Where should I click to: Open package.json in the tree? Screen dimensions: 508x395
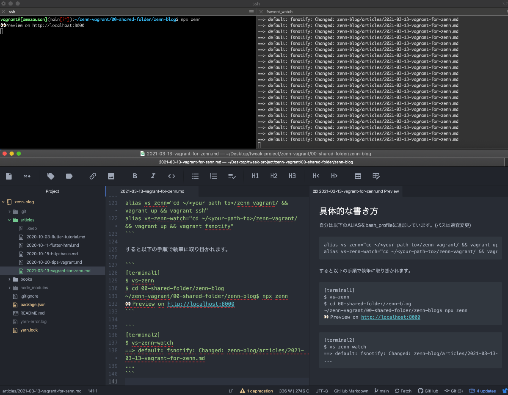pyautogui.click(x=33, y=304)
